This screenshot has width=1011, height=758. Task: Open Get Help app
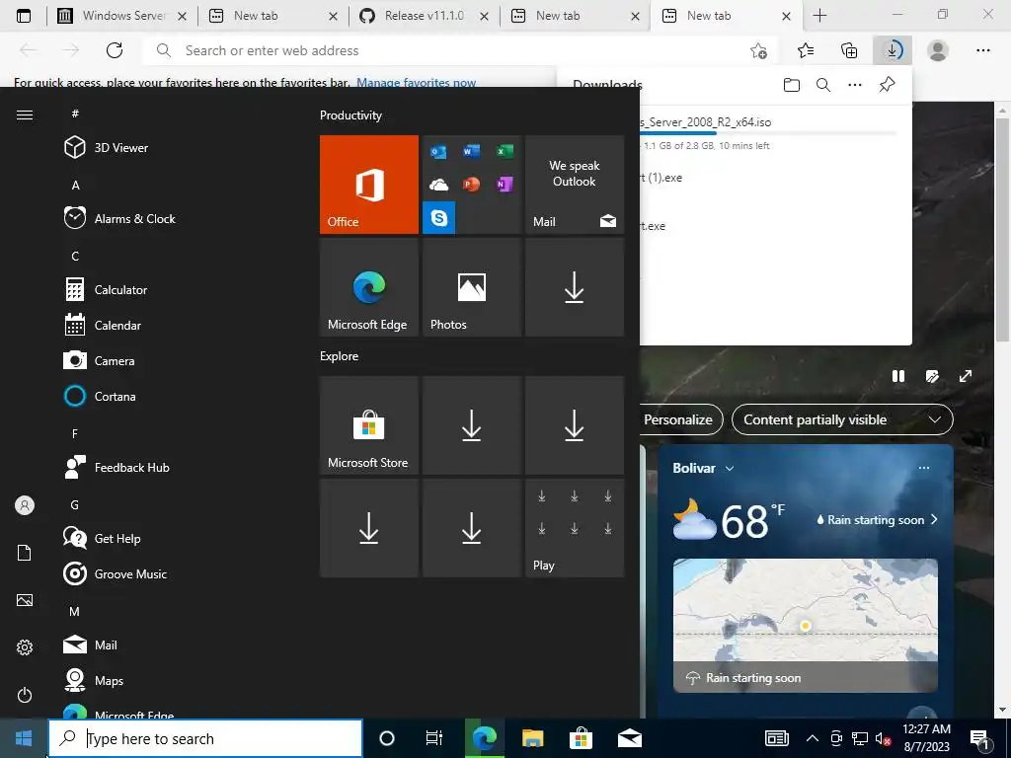pos(102,538)
